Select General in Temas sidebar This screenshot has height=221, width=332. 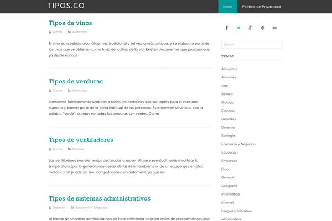coord(227,177)
